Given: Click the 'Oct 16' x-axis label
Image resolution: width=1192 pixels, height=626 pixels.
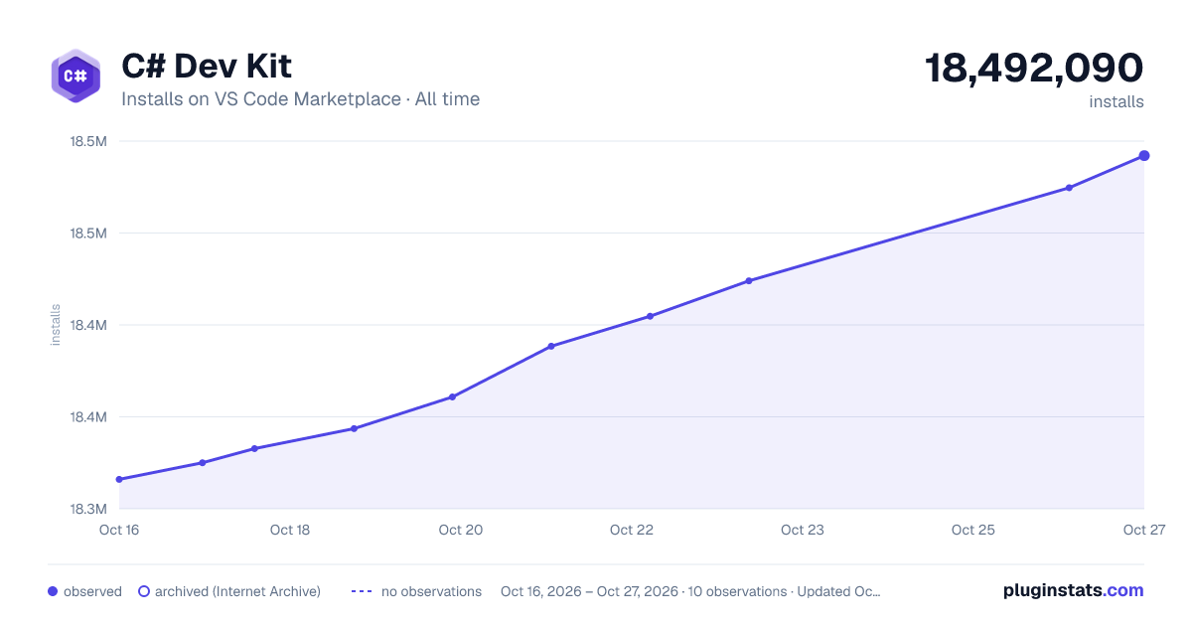Looking at the screenshot, I should click(119, 530).
